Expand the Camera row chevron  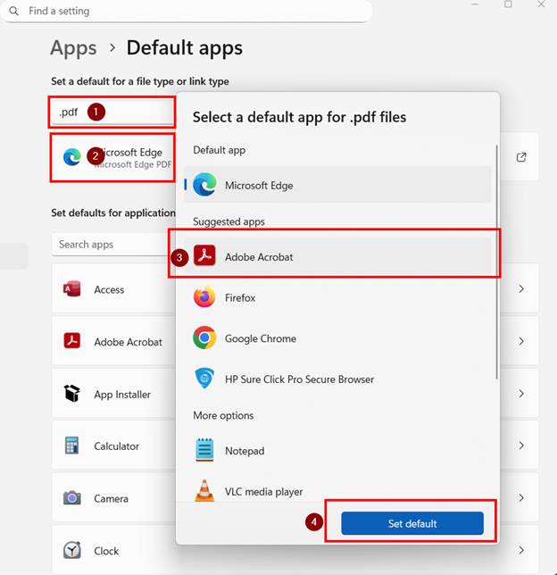[521, 497]
